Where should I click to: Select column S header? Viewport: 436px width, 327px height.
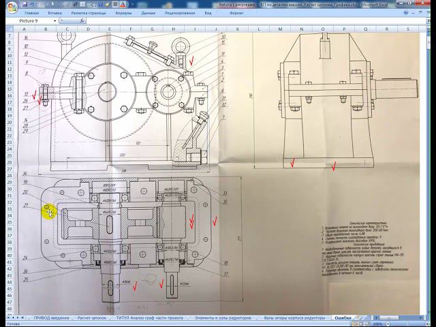408,29
